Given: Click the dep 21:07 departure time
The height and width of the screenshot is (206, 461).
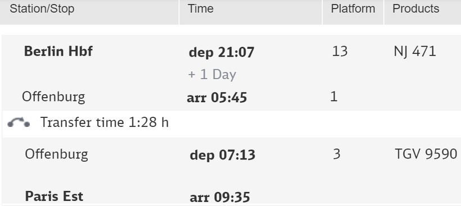Looking at the screenshot, I should point(222,53).
